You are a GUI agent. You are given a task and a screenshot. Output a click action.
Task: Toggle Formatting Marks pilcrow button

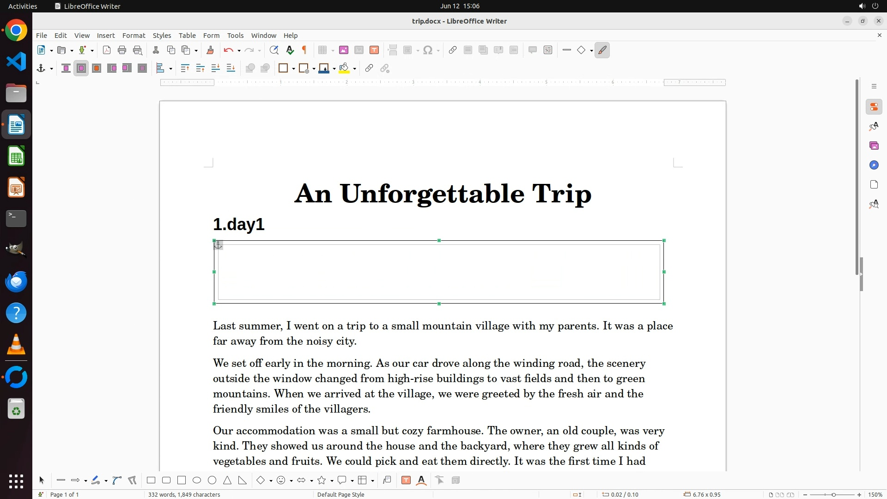click(304, 50)
